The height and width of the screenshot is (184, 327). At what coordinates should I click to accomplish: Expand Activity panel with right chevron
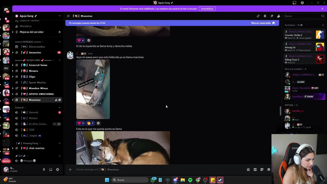(323, 25)
